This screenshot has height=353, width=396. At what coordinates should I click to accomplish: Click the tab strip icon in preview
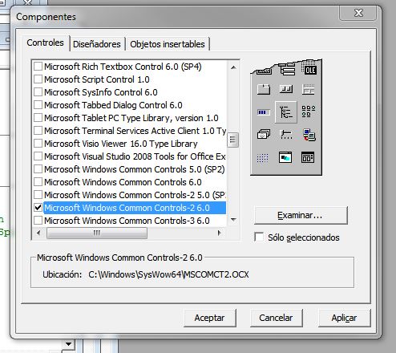(264, 89)
